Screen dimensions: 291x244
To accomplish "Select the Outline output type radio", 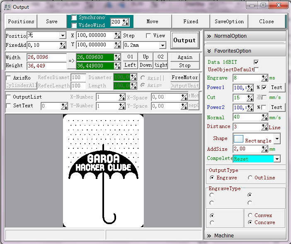I will [250, 178].
